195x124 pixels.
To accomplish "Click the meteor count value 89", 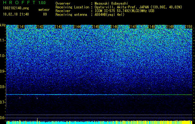I will 45,14.
